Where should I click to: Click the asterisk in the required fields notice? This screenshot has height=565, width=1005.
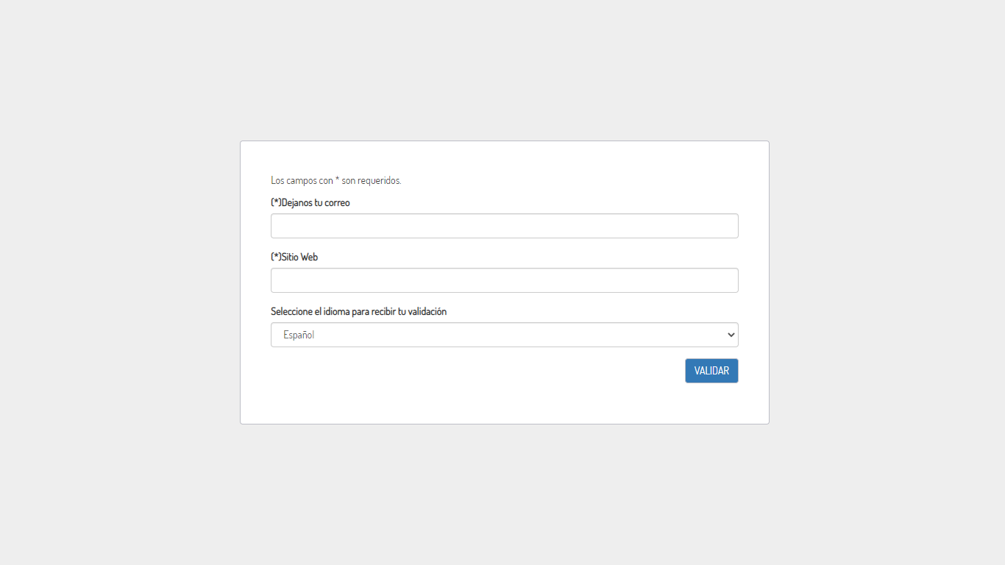[x=337, y=180]
